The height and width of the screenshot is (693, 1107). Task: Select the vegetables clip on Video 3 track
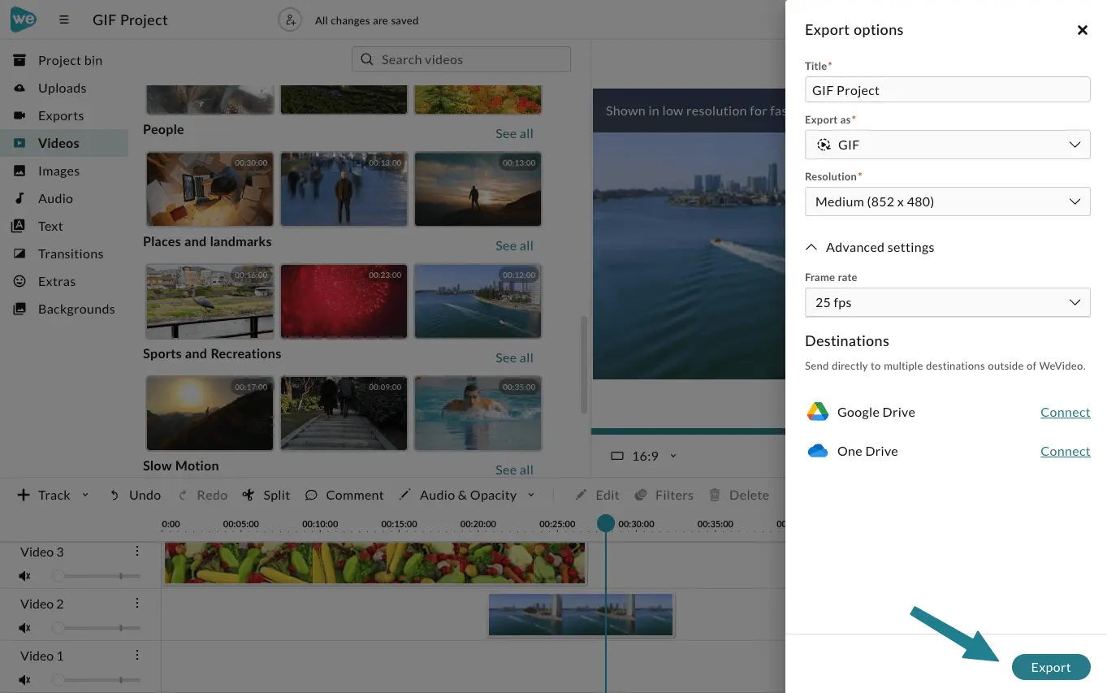point(374,563)
